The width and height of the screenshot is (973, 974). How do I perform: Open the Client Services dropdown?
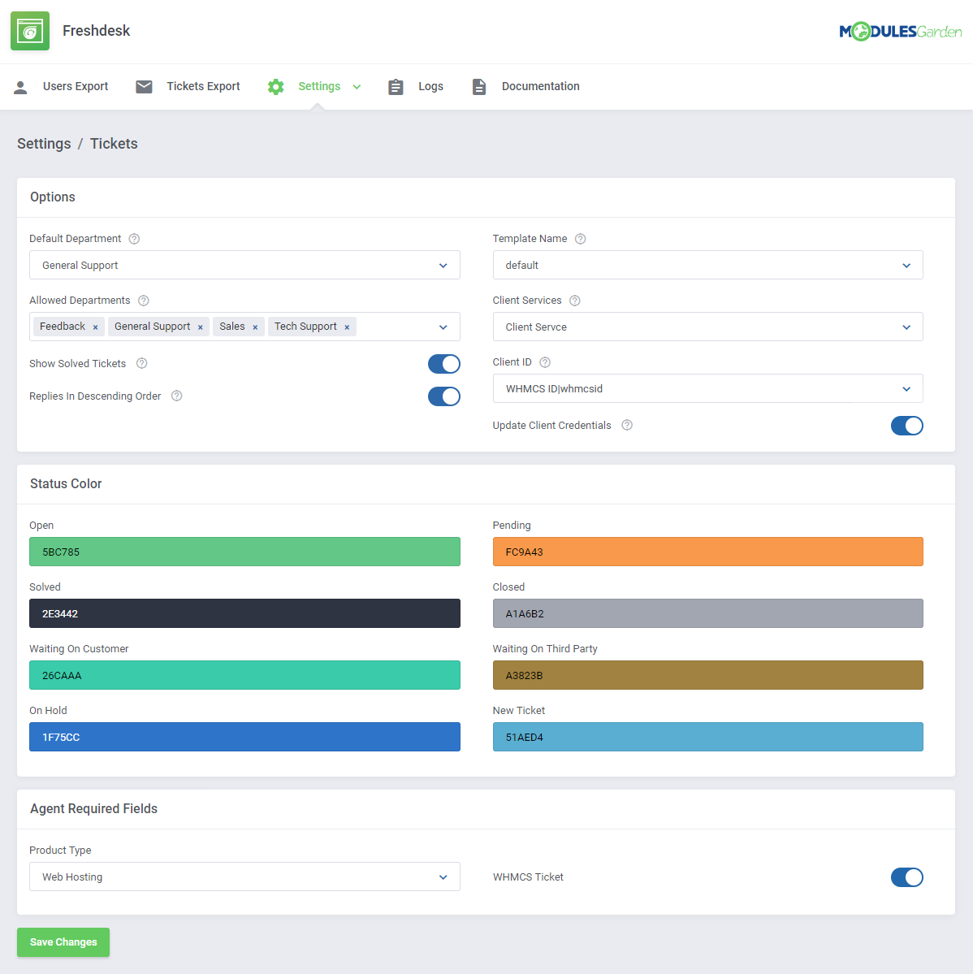pos(708,327)
